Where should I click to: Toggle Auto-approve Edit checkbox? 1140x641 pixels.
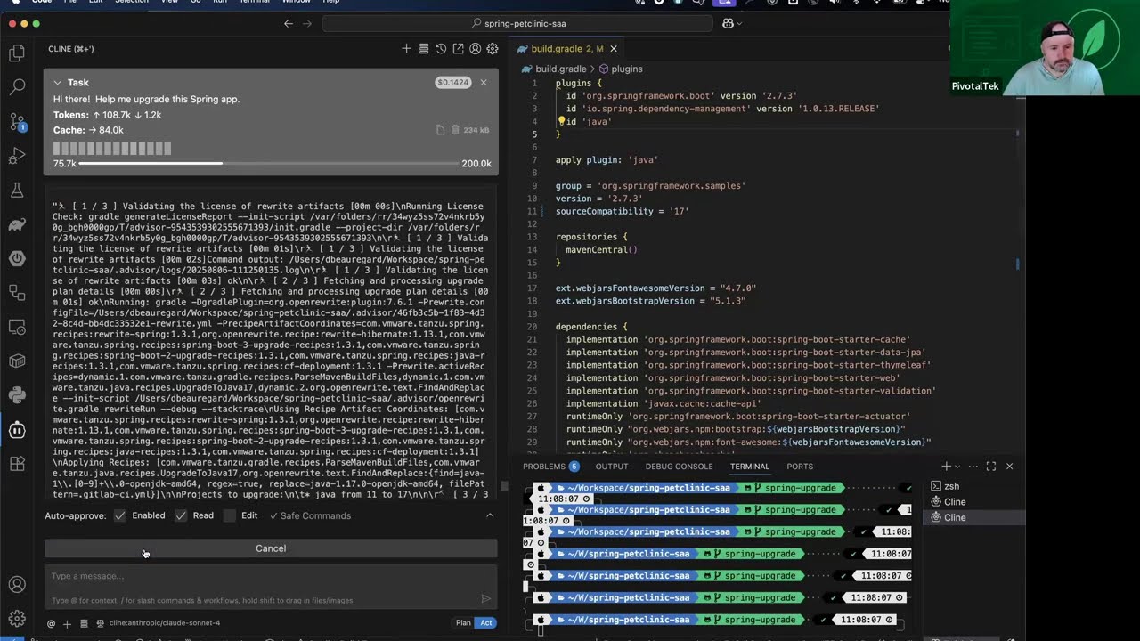[x=230, y=515]
